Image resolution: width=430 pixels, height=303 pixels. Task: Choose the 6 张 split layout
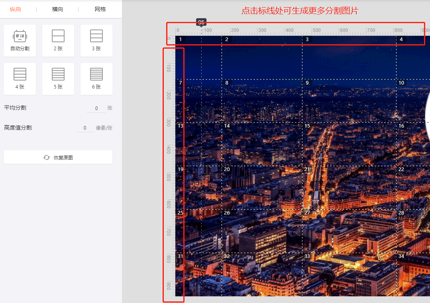tap(96, 79)
